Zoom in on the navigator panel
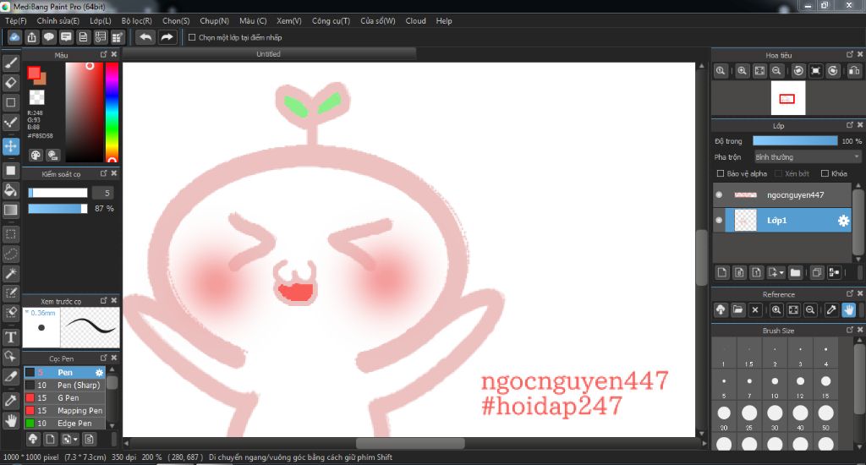The height and width of the screenshot is (465, 866). coord(742,71)
